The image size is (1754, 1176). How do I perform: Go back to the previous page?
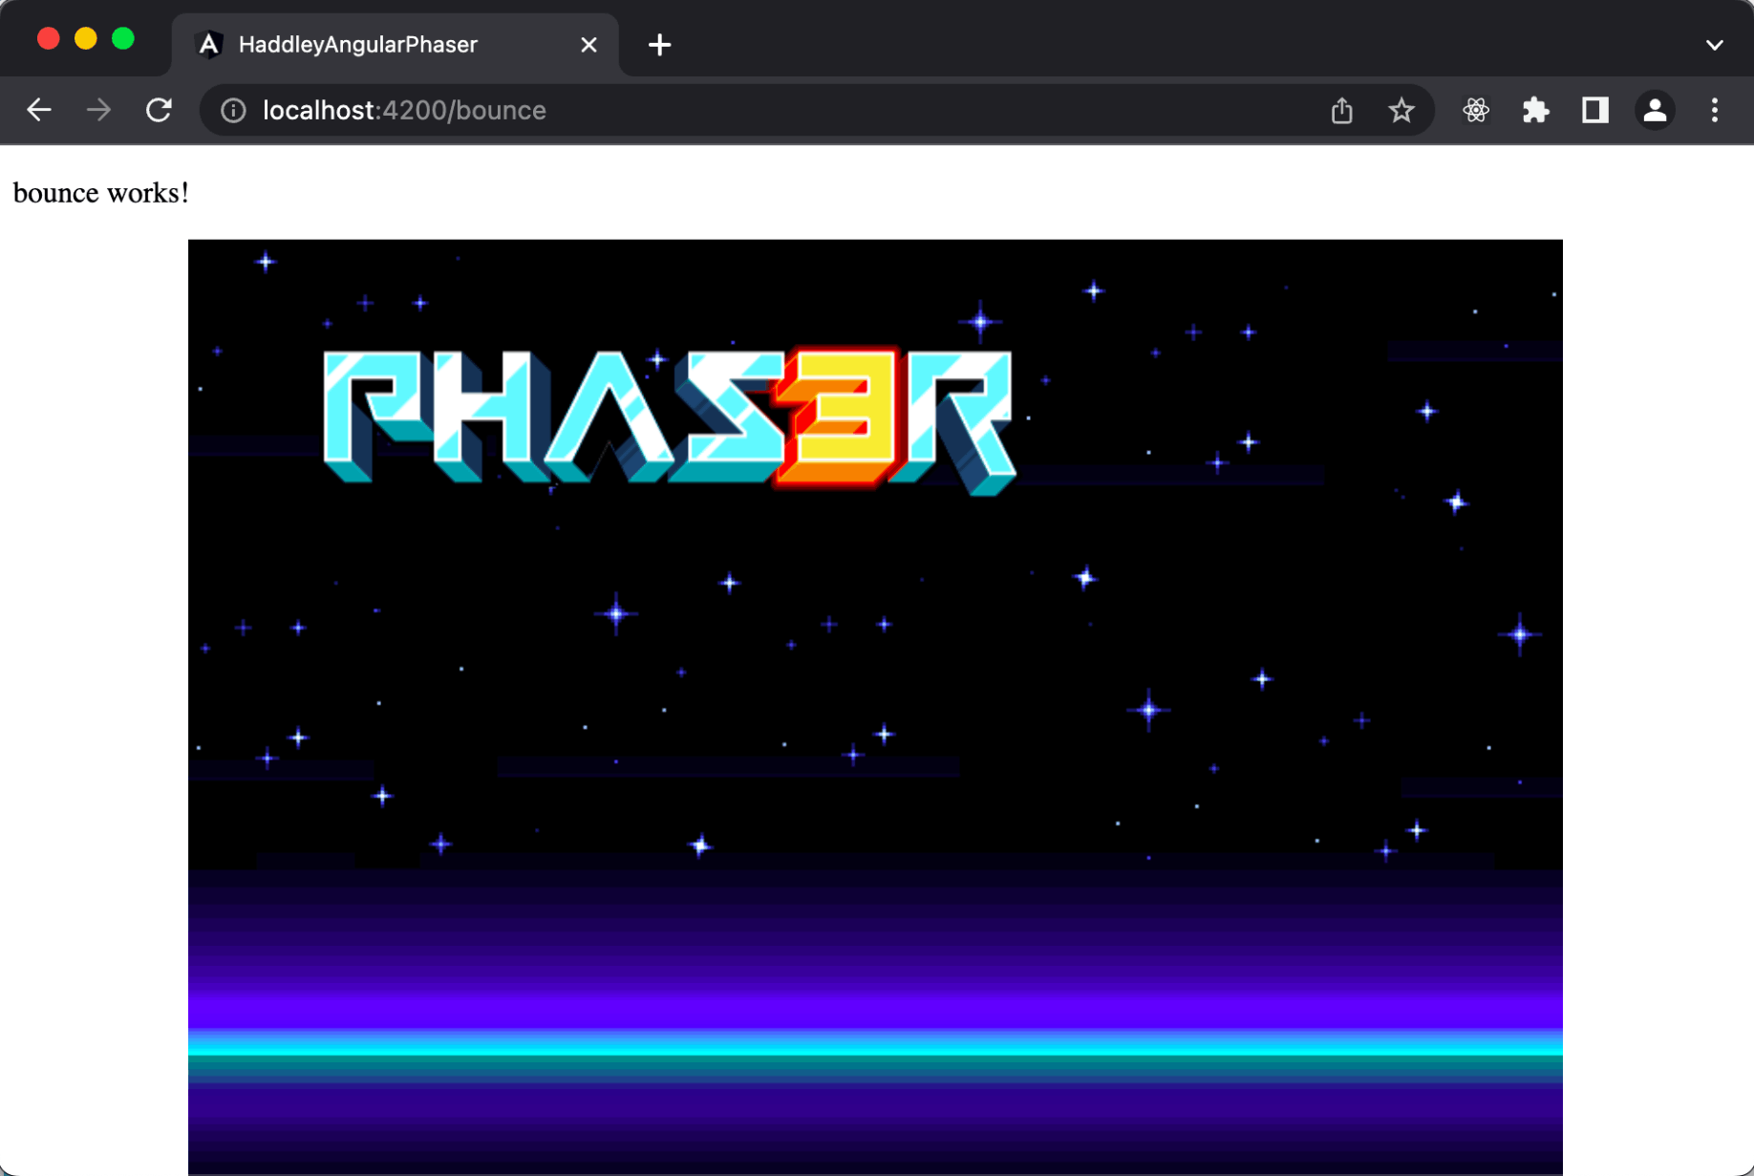(x=39, y=110)
